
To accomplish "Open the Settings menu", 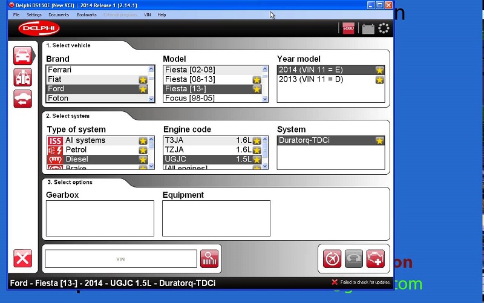I will [34, 15].
